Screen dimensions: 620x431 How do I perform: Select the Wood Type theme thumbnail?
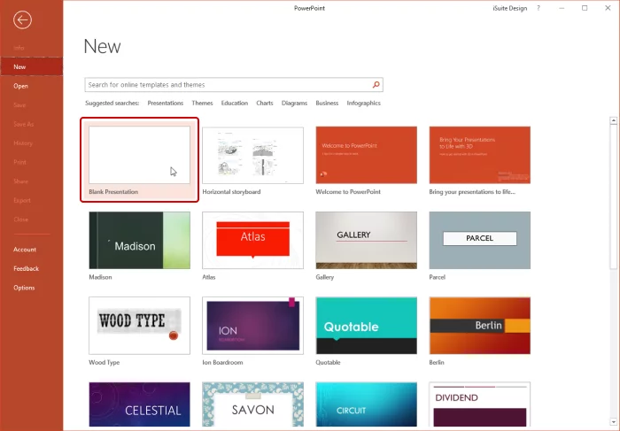click(x=140, y=326)
